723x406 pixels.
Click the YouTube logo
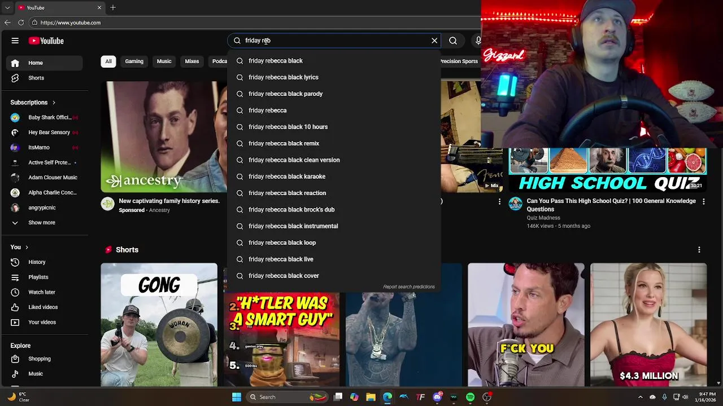[x=46, y=41]
